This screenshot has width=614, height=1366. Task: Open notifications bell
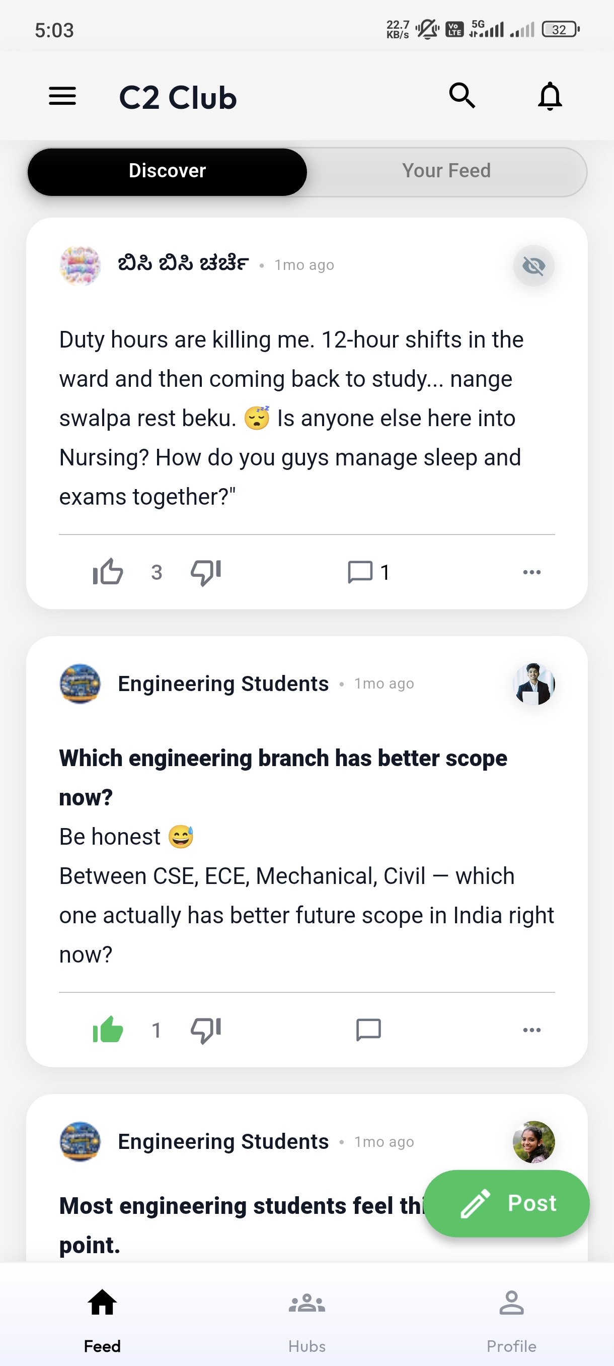pyautogui.click(x=550, y=97)
